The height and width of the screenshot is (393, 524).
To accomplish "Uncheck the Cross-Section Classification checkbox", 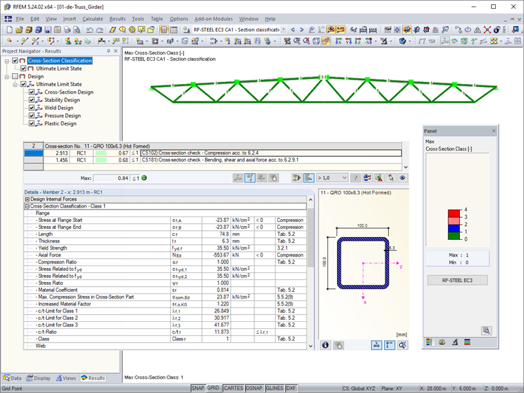I will (15, 61).
